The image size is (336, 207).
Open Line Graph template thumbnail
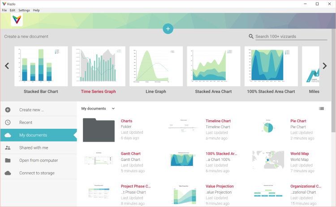coord(156,66)
